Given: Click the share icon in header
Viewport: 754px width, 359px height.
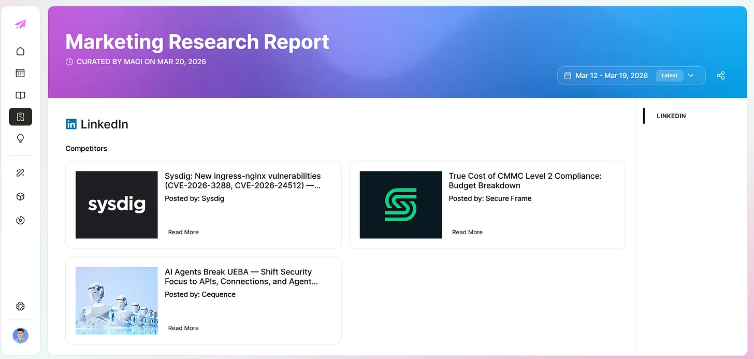Looking at the screenshot, I should pyautogui.click(x=720, y=76).
